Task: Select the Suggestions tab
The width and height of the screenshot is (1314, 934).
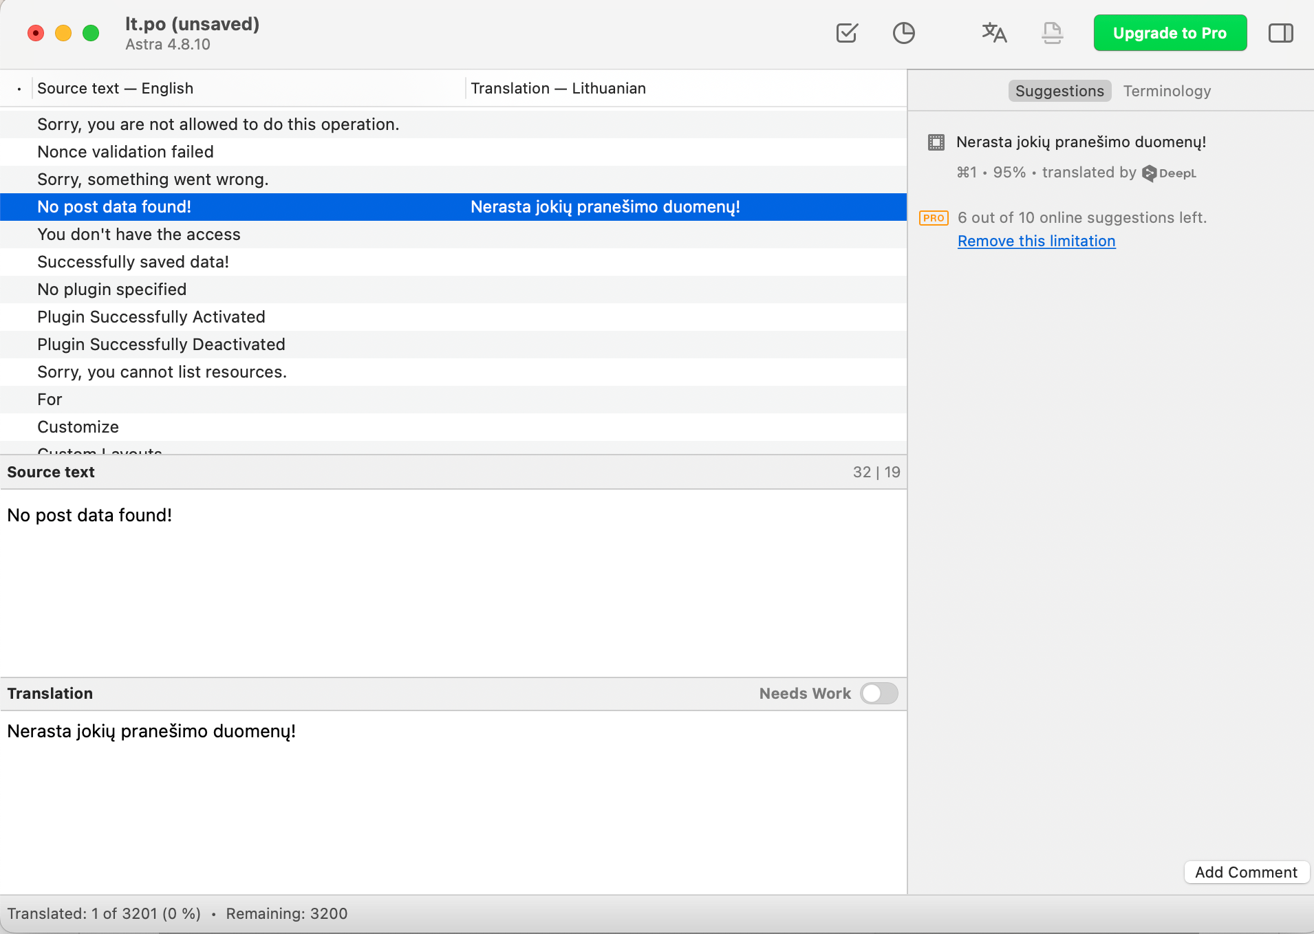Action: click(1059, 91)
